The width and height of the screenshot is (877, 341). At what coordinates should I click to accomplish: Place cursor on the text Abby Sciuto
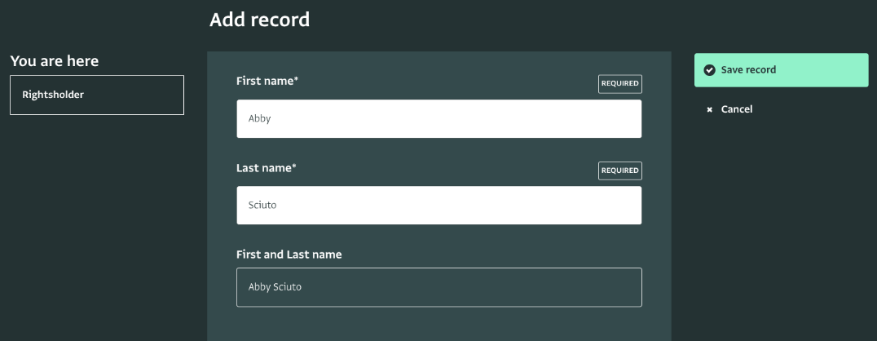coord(275,287)
